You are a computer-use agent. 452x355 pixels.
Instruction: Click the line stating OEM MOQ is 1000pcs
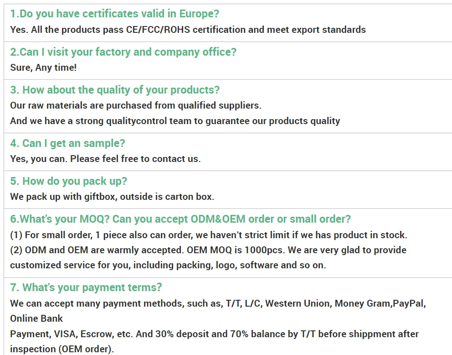coord(208,250)
